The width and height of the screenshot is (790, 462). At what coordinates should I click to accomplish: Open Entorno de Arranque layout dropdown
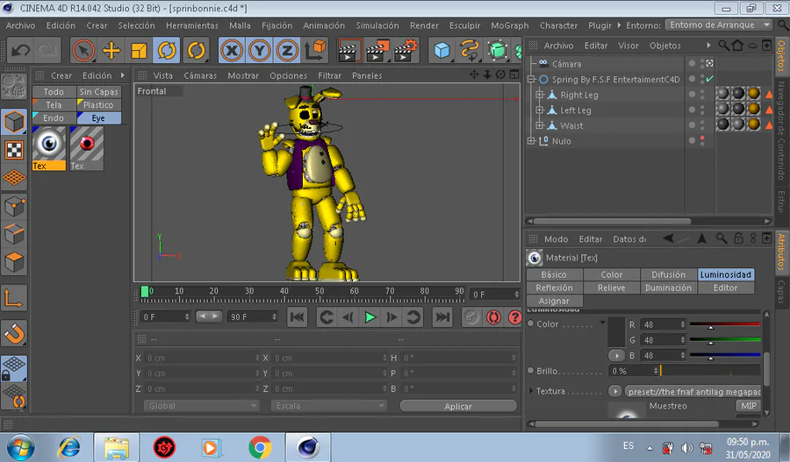pyautogui.click(x=718, y=25)
